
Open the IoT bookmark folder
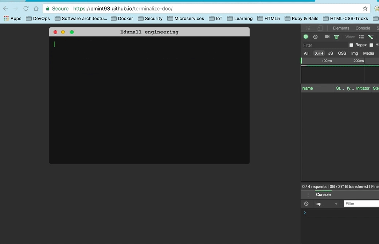tap(215, 18)
